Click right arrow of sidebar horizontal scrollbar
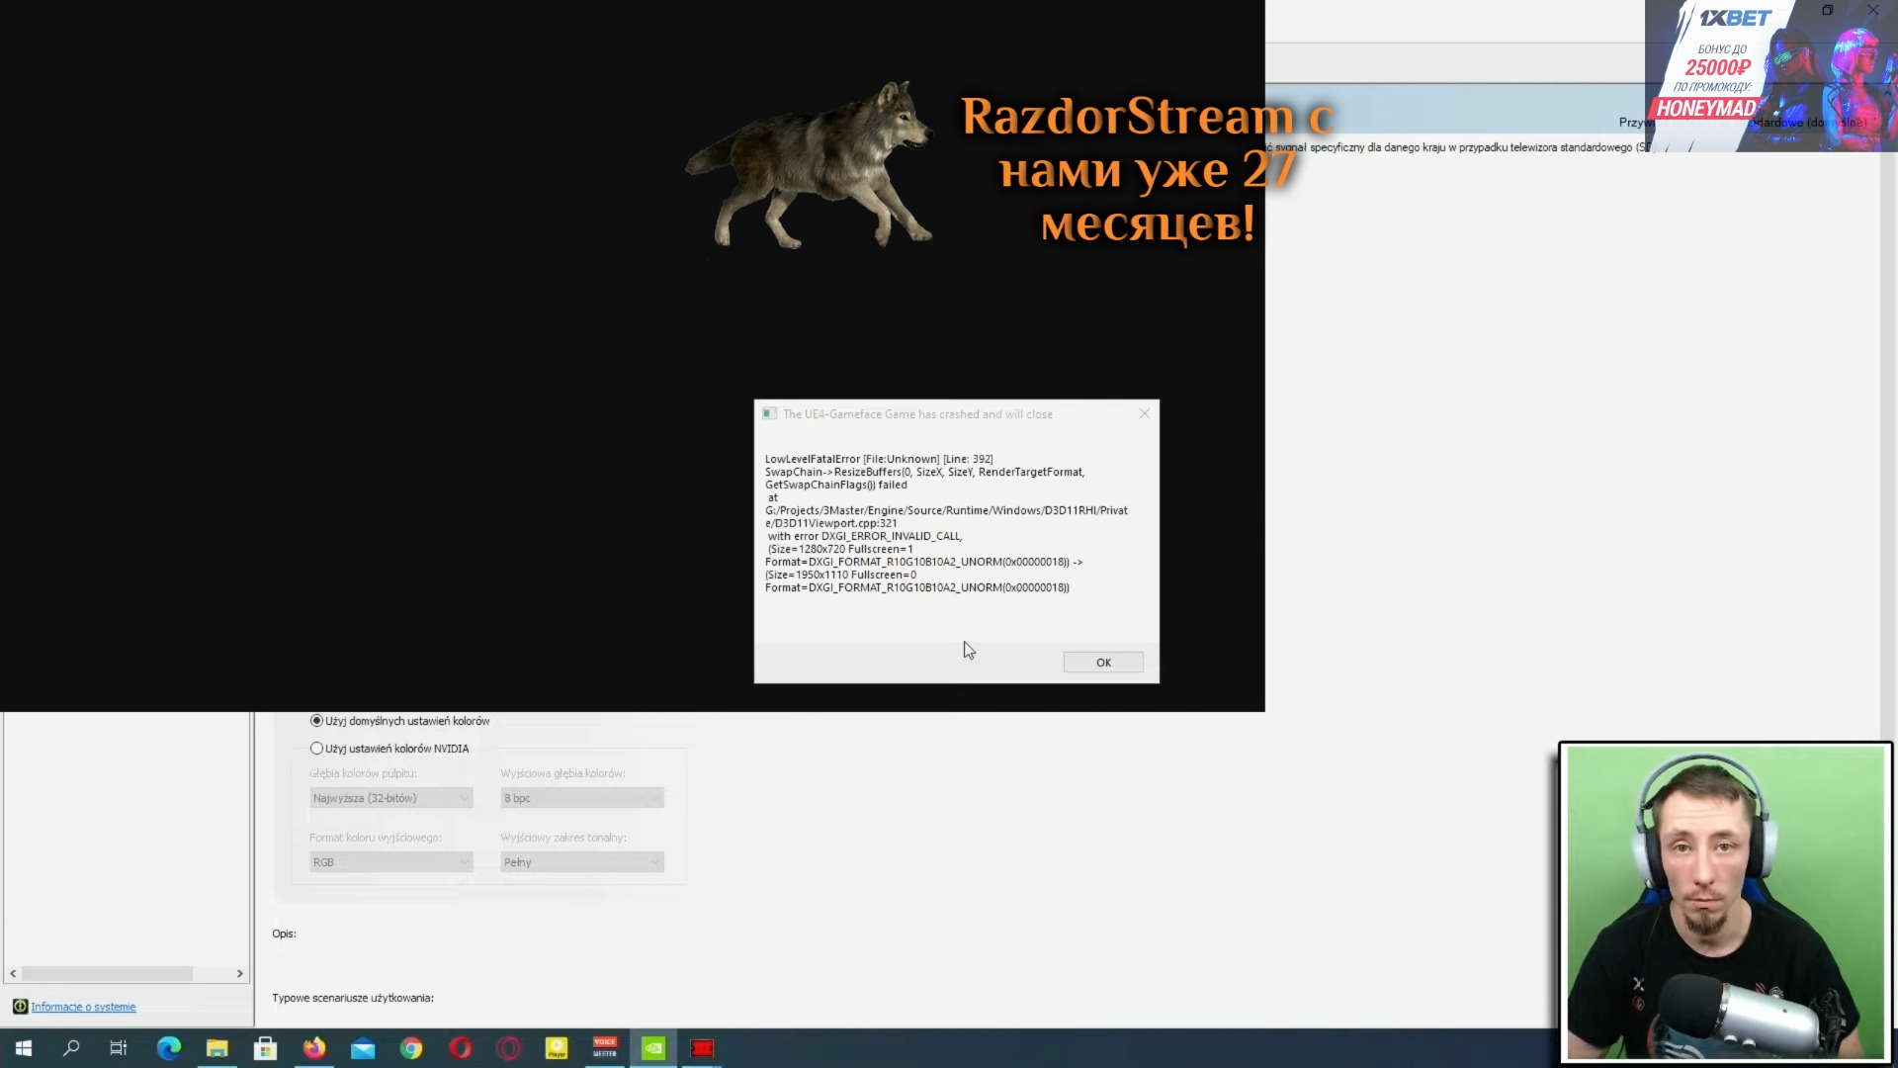This screenshot has height=1068, width=1898. pos(239,974)
